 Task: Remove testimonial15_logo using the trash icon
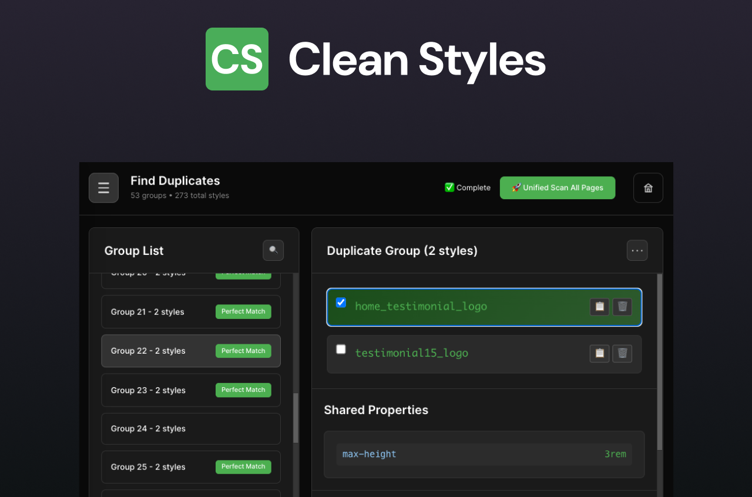click(622, 353)
